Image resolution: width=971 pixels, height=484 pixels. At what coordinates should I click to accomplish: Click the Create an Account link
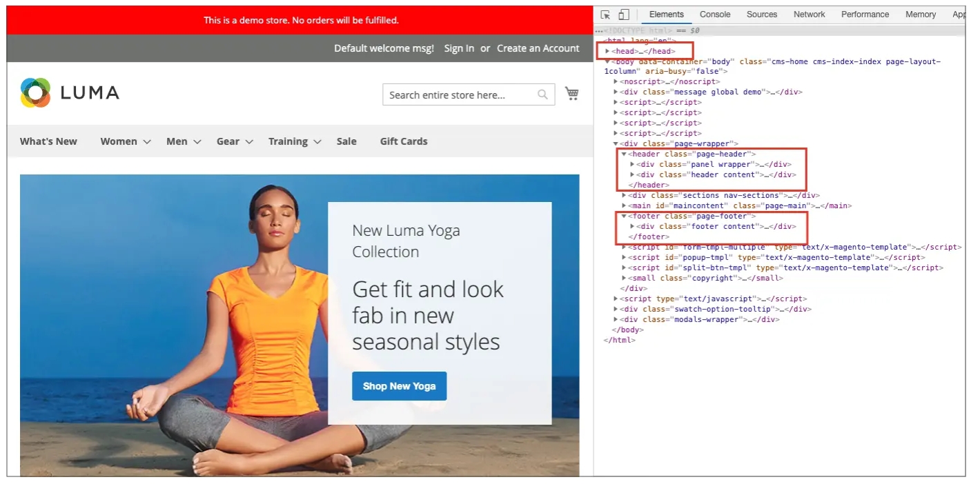click(538, 48)
